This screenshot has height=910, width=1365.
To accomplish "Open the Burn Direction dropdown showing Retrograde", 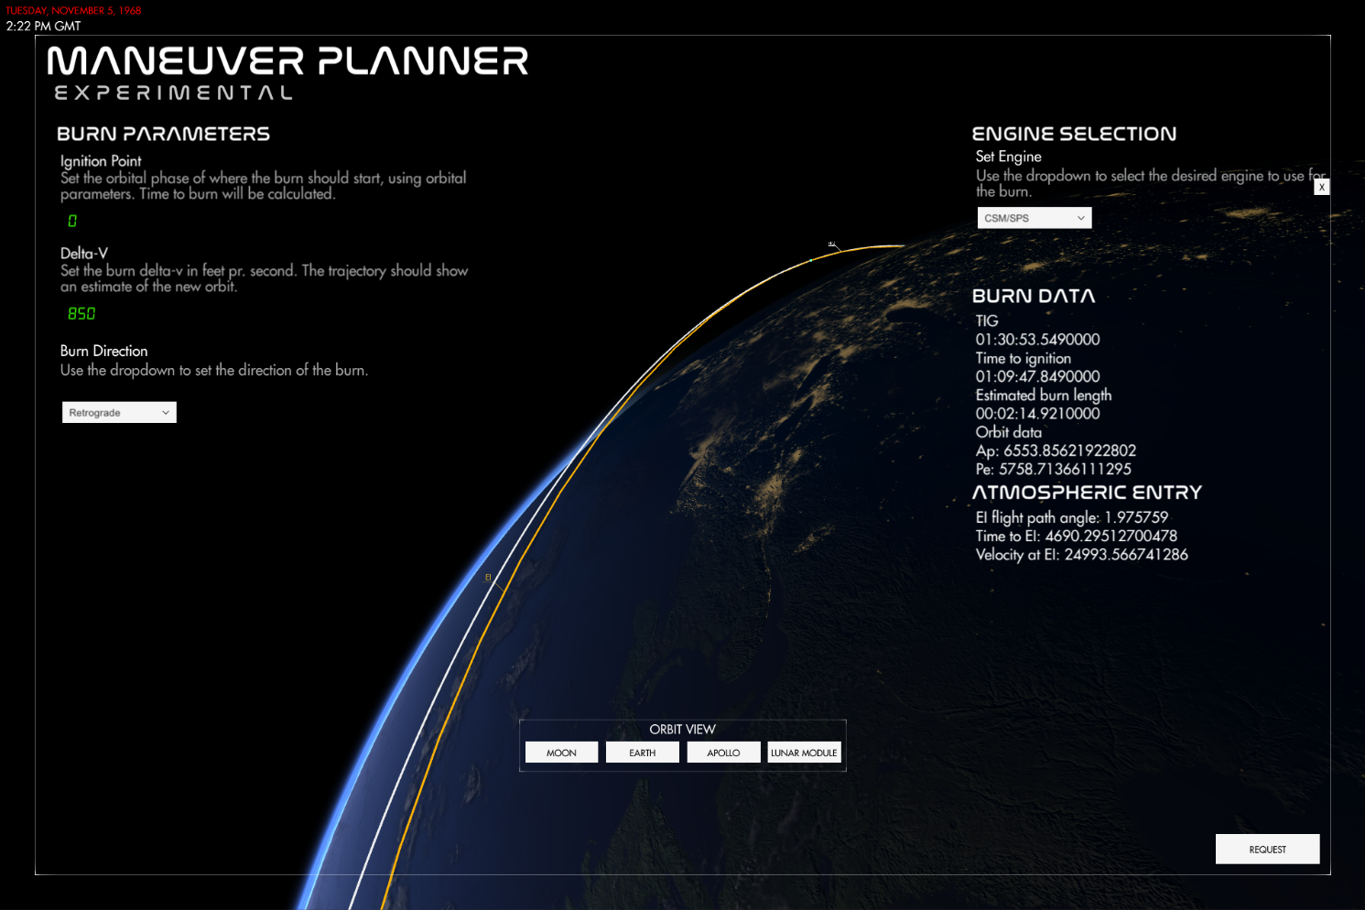I will 119,413.
